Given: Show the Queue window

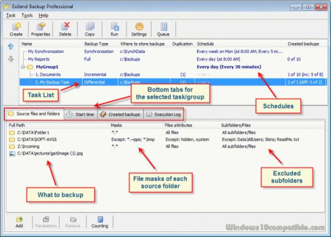Looking at the screenshot, I should (x=163, y=29).
